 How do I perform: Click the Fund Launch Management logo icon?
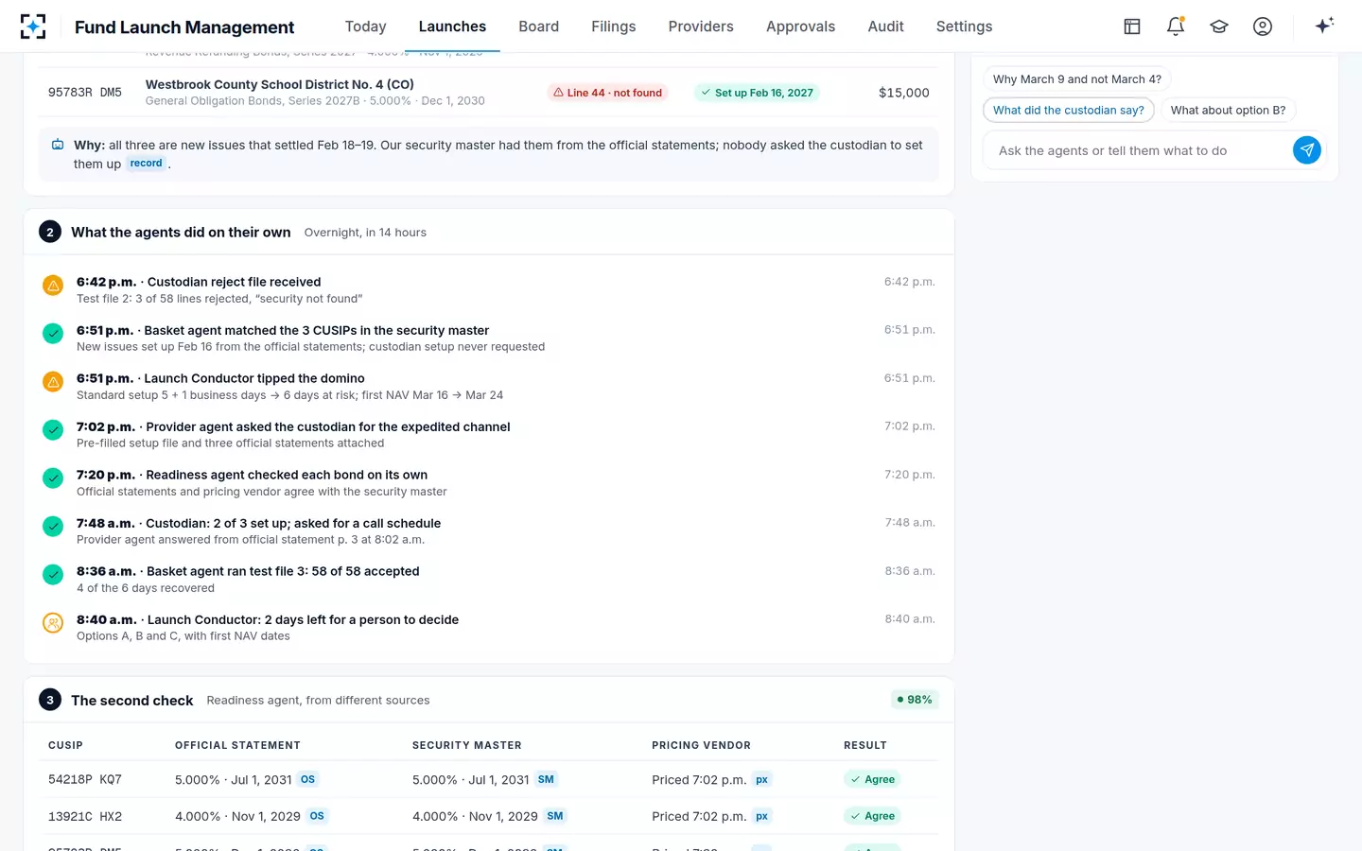pyautogui.click(x=33, y=26)
